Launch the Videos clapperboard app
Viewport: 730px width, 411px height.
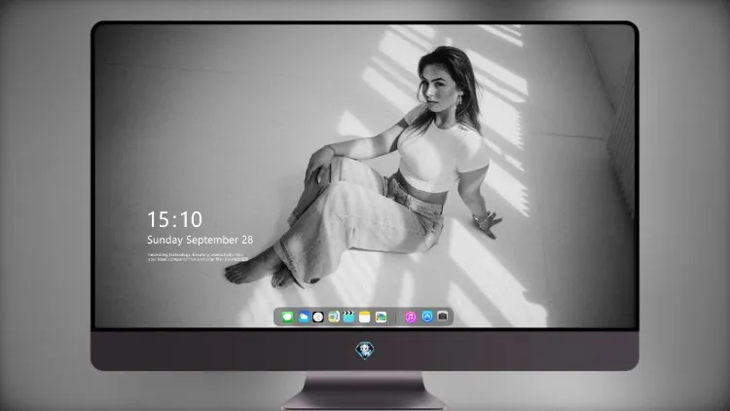(x=348, y=317)
